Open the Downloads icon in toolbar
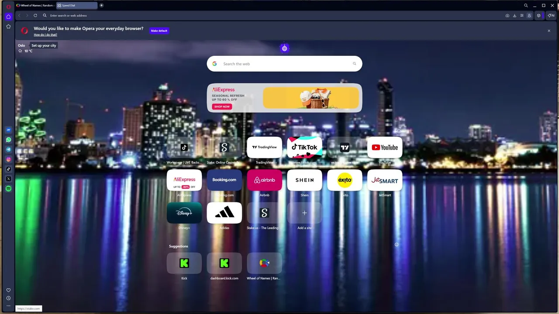The image size is (559, 314). [x=514, y=15]
